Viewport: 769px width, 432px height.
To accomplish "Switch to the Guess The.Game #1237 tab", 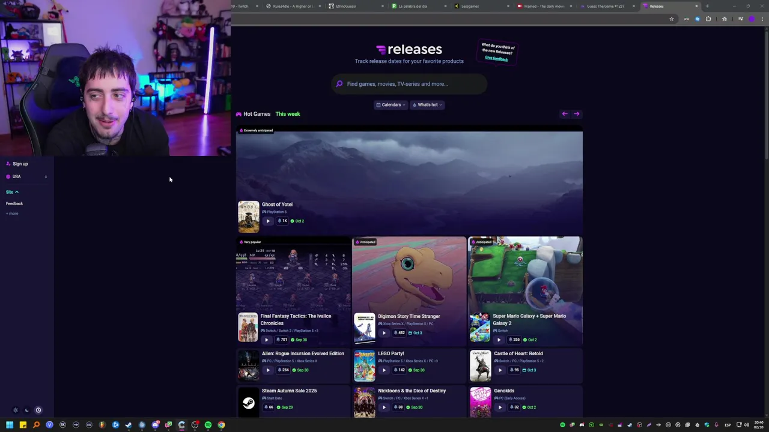I will click(606, 6).
